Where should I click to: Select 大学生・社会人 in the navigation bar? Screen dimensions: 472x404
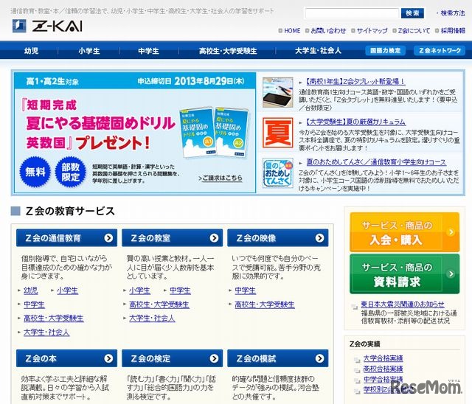(318, 51)
